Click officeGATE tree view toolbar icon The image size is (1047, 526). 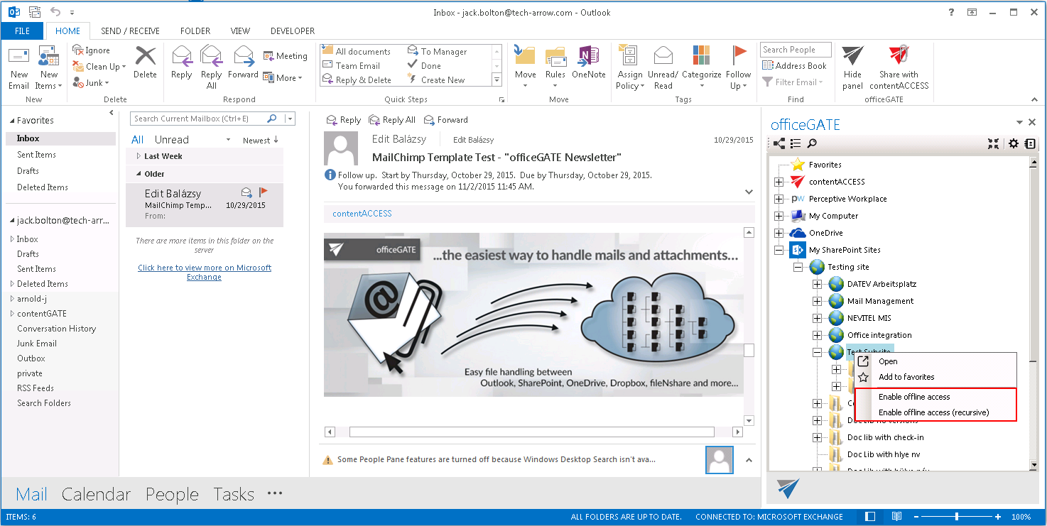click(x=779, y=144)
